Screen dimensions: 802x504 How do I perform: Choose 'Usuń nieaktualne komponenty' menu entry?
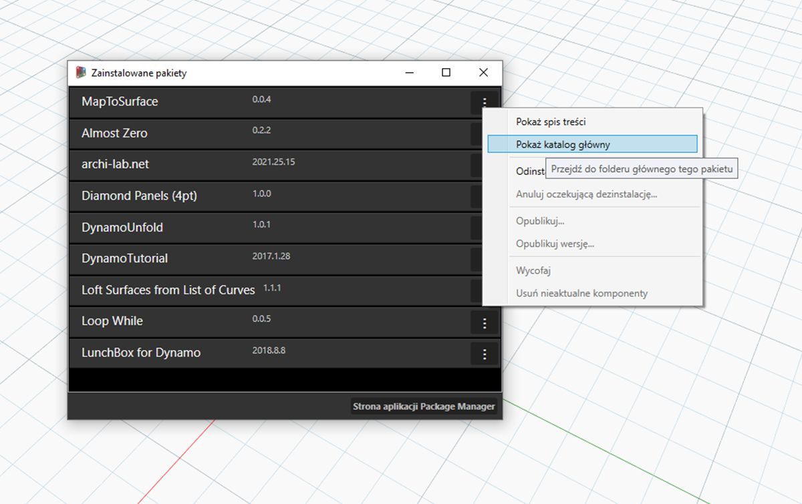pyautogui.click(x=592, y=293)
